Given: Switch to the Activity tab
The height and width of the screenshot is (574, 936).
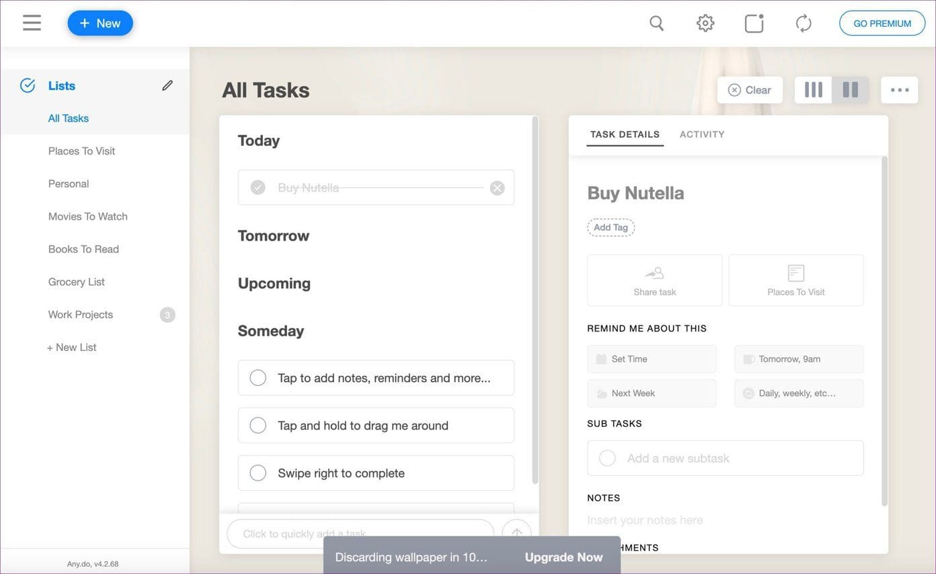Looking at the screenshot, I should pyautogui.click(x=702, y=134).
